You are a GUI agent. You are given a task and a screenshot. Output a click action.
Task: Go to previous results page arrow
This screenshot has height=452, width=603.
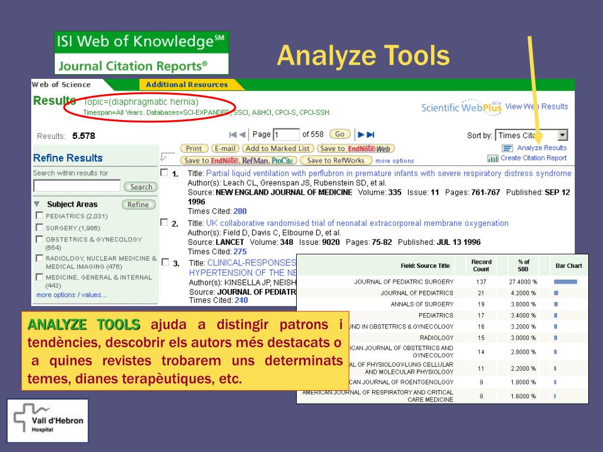click(x=242, y=135)
